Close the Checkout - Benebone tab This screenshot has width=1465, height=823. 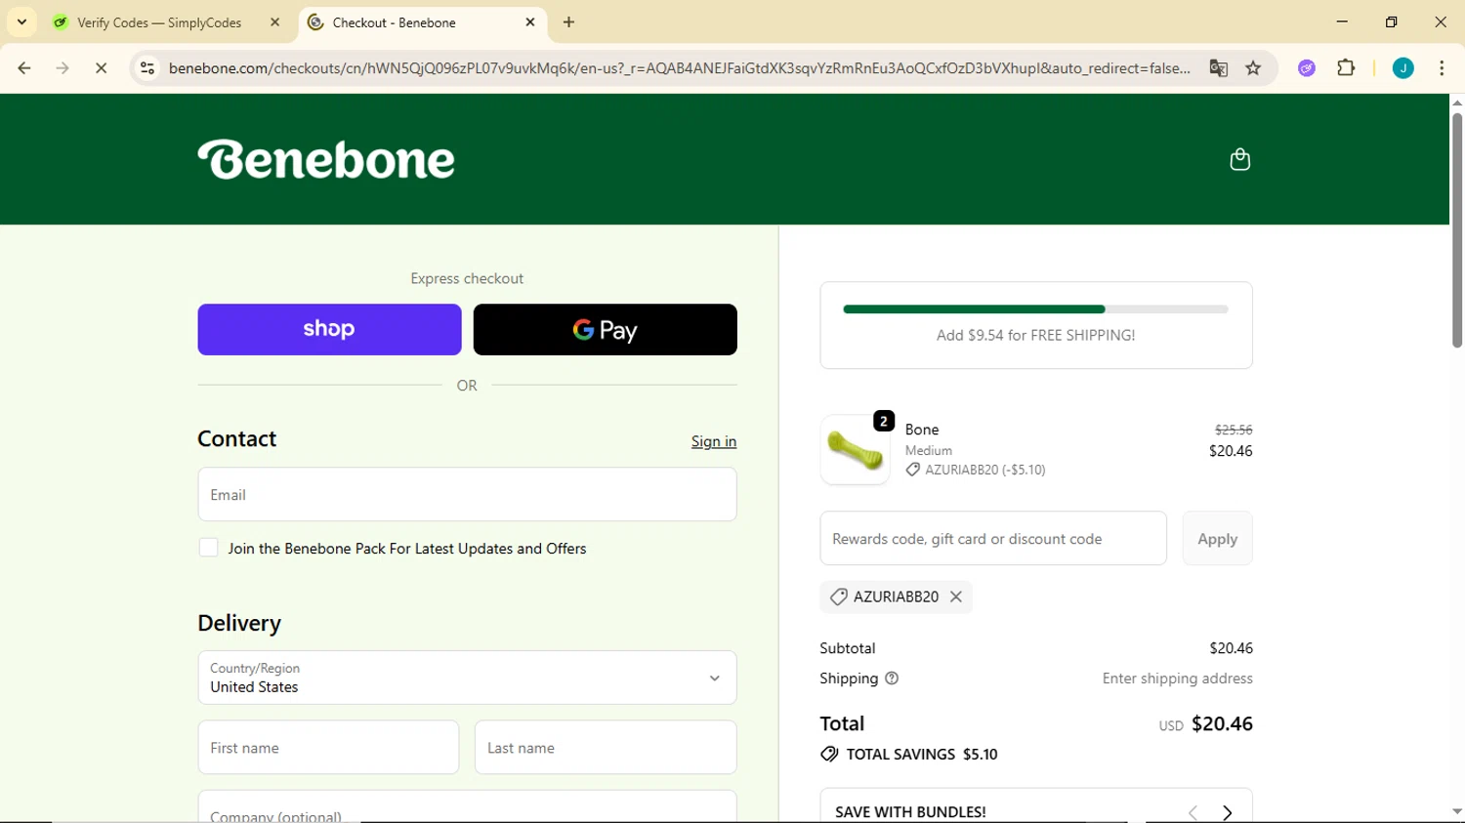(x=530, y=22)
